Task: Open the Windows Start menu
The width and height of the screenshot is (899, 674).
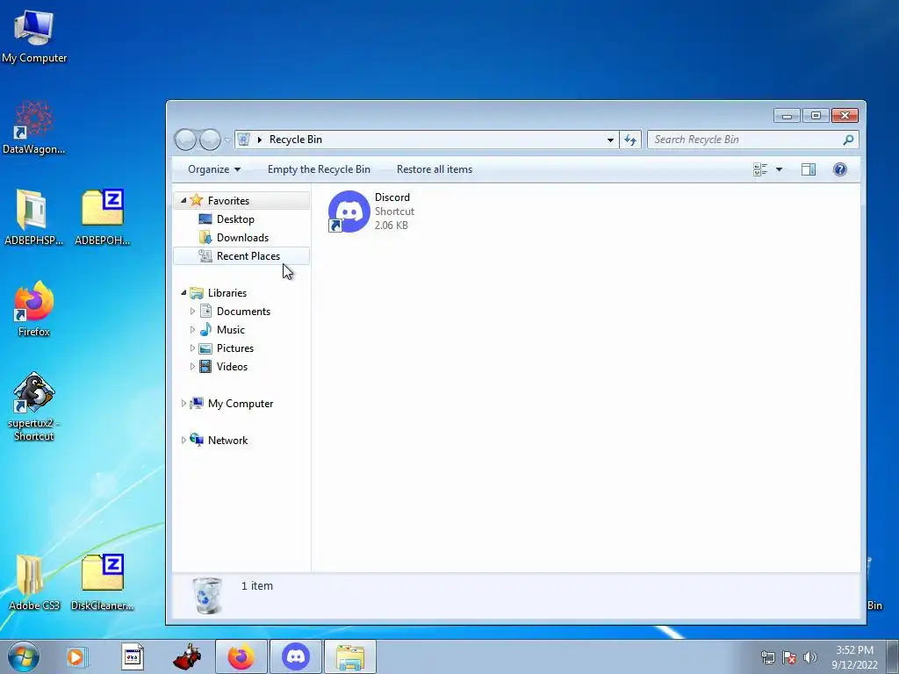Action: [24, 656]
